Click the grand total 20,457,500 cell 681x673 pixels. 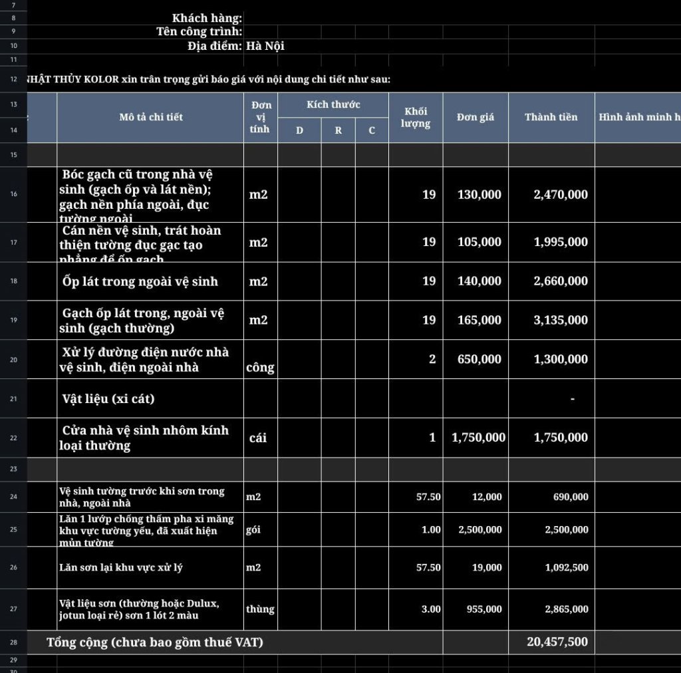point(551,642)
